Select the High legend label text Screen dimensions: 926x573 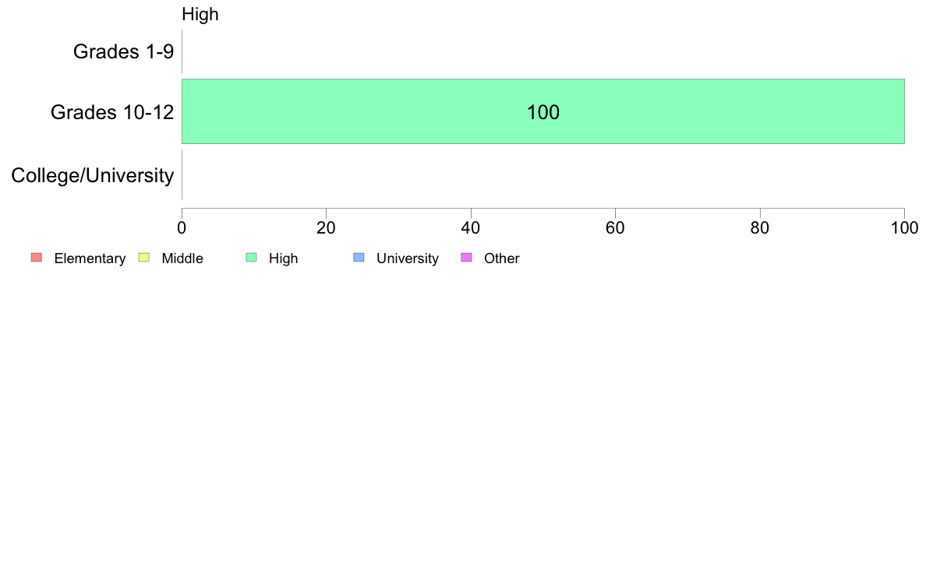click(284, 258)
